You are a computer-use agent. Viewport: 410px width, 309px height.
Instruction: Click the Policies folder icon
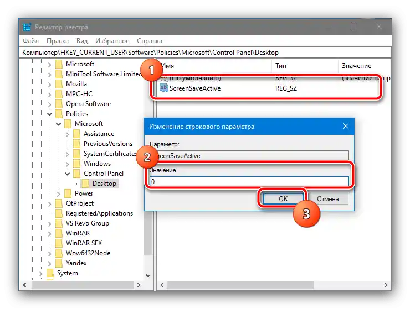click(59, 114)
